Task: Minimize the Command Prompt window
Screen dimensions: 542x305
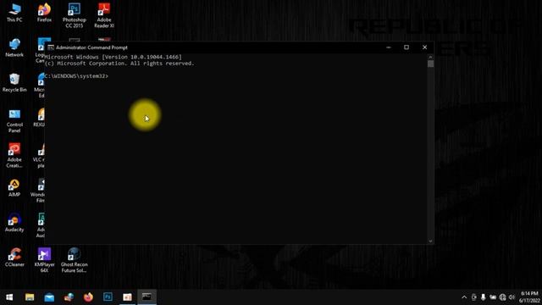Action: click(x=389, y=47)
